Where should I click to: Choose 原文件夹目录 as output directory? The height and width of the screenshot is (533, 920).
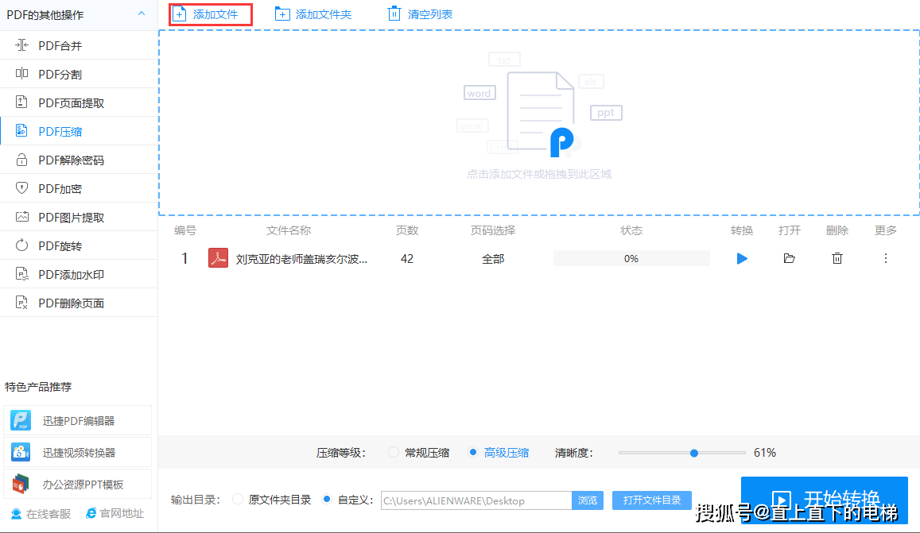pos(238,500)
